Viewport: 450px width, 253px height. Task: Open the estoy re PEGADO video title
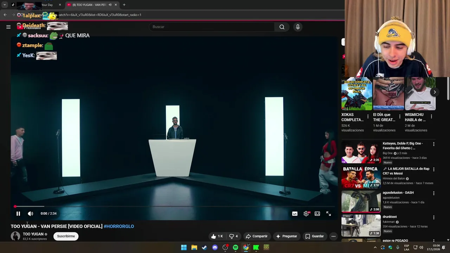(395, 241)
